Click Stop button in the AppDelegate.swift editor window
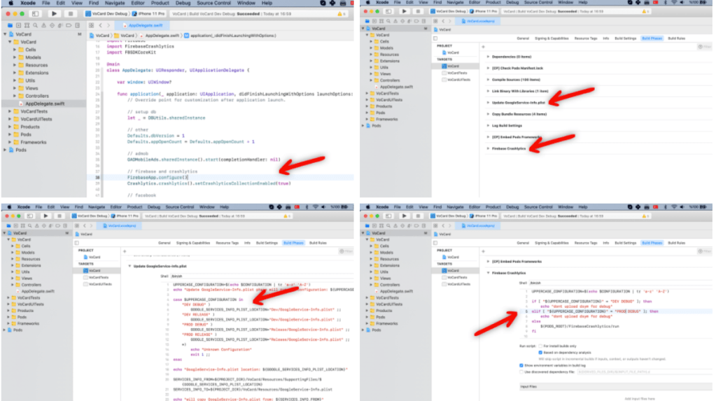Screen dimensions: 716x401 pyautogui.click(x=70, y=13)
